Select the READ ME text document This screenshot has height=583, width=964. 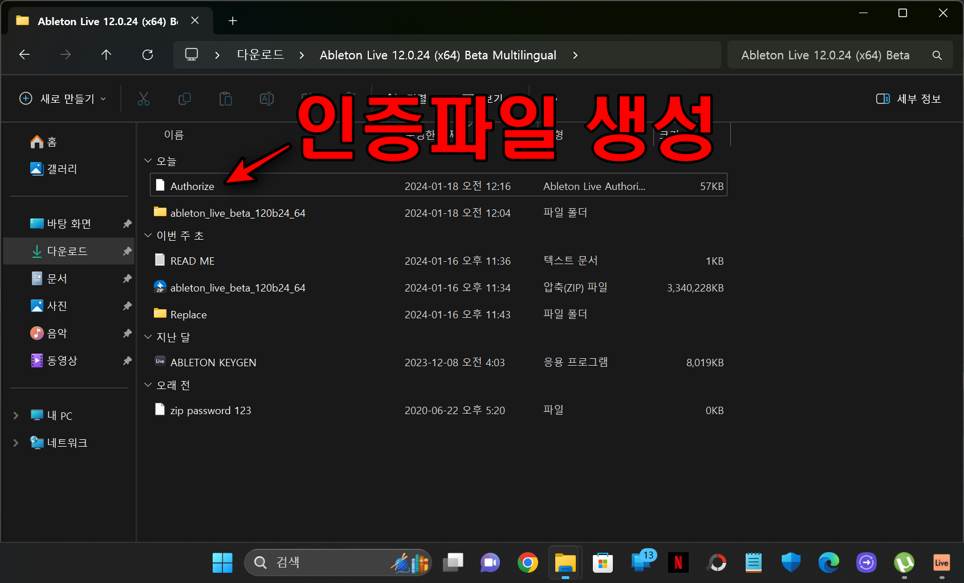coord(438,261)
